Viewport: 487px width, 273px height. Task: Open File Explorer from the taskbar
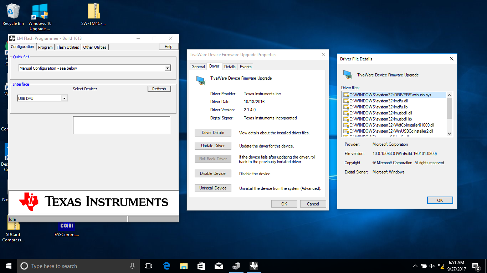pyautogui.click(x=184, y=266)
